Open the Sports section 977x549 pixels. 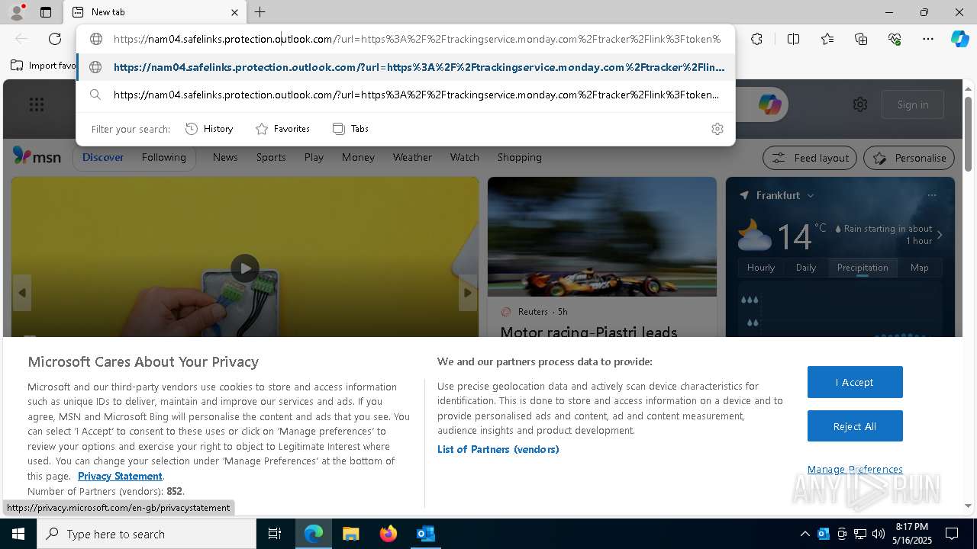271,157
